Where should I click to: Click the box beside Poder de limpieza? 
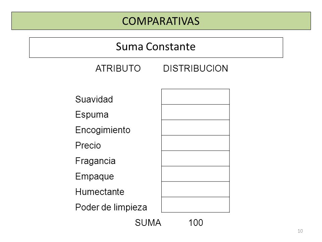click(196, 205)
